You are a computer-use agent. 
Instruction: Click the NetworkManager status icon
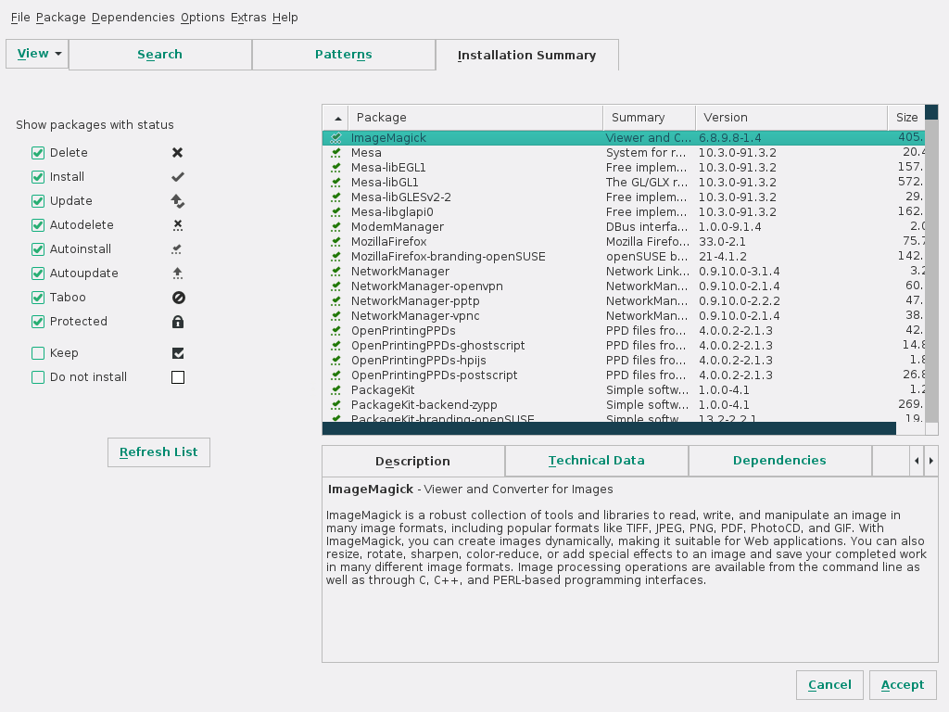(335, 272)
